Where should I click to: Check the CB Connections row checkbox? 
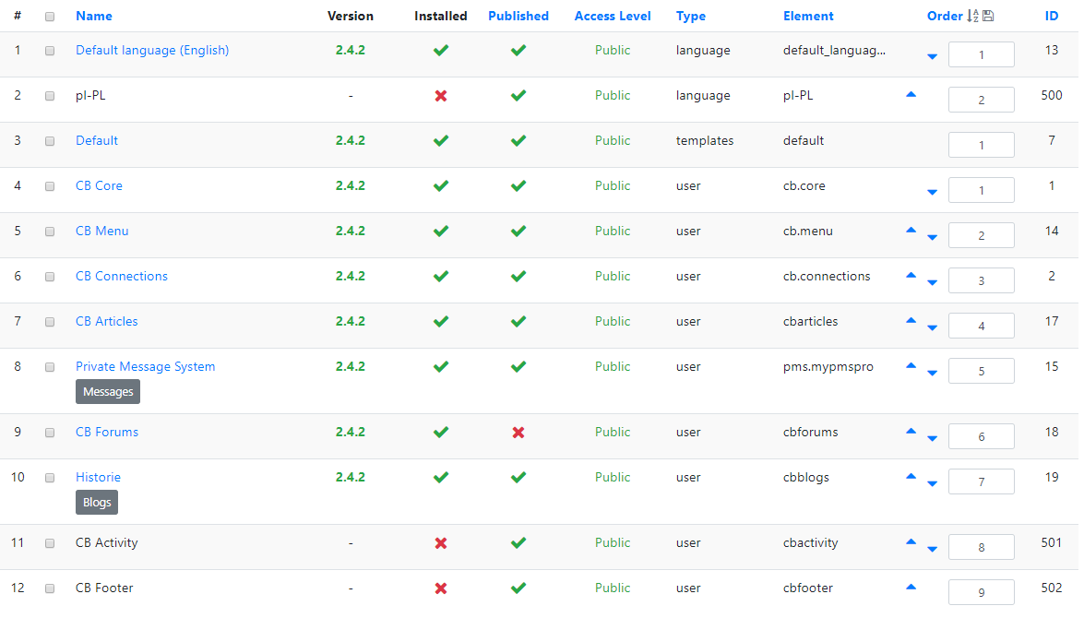[x=50, y=277]
